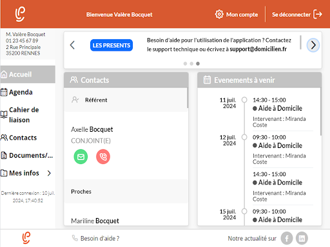This screenshot has height=247, width=330.
Task: Click the Contacts panel header people icon
Action: click(x=73, y=80)
